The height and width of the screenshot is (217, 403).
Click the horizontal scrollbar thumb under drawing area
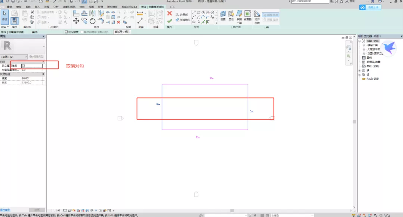[232, 210]
